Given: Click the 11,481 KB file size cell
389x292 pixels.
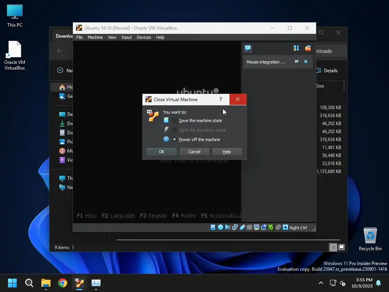Looking at the screenshot, I should tap(331, 148).
